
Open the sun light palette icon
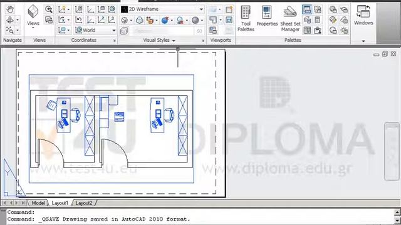click(x=344, y=30)
